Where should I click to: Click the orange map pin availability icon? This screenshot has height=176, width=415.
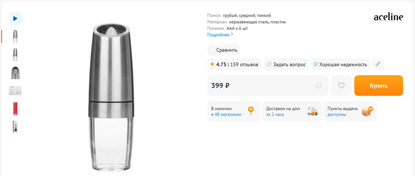(x=251, y=111)
